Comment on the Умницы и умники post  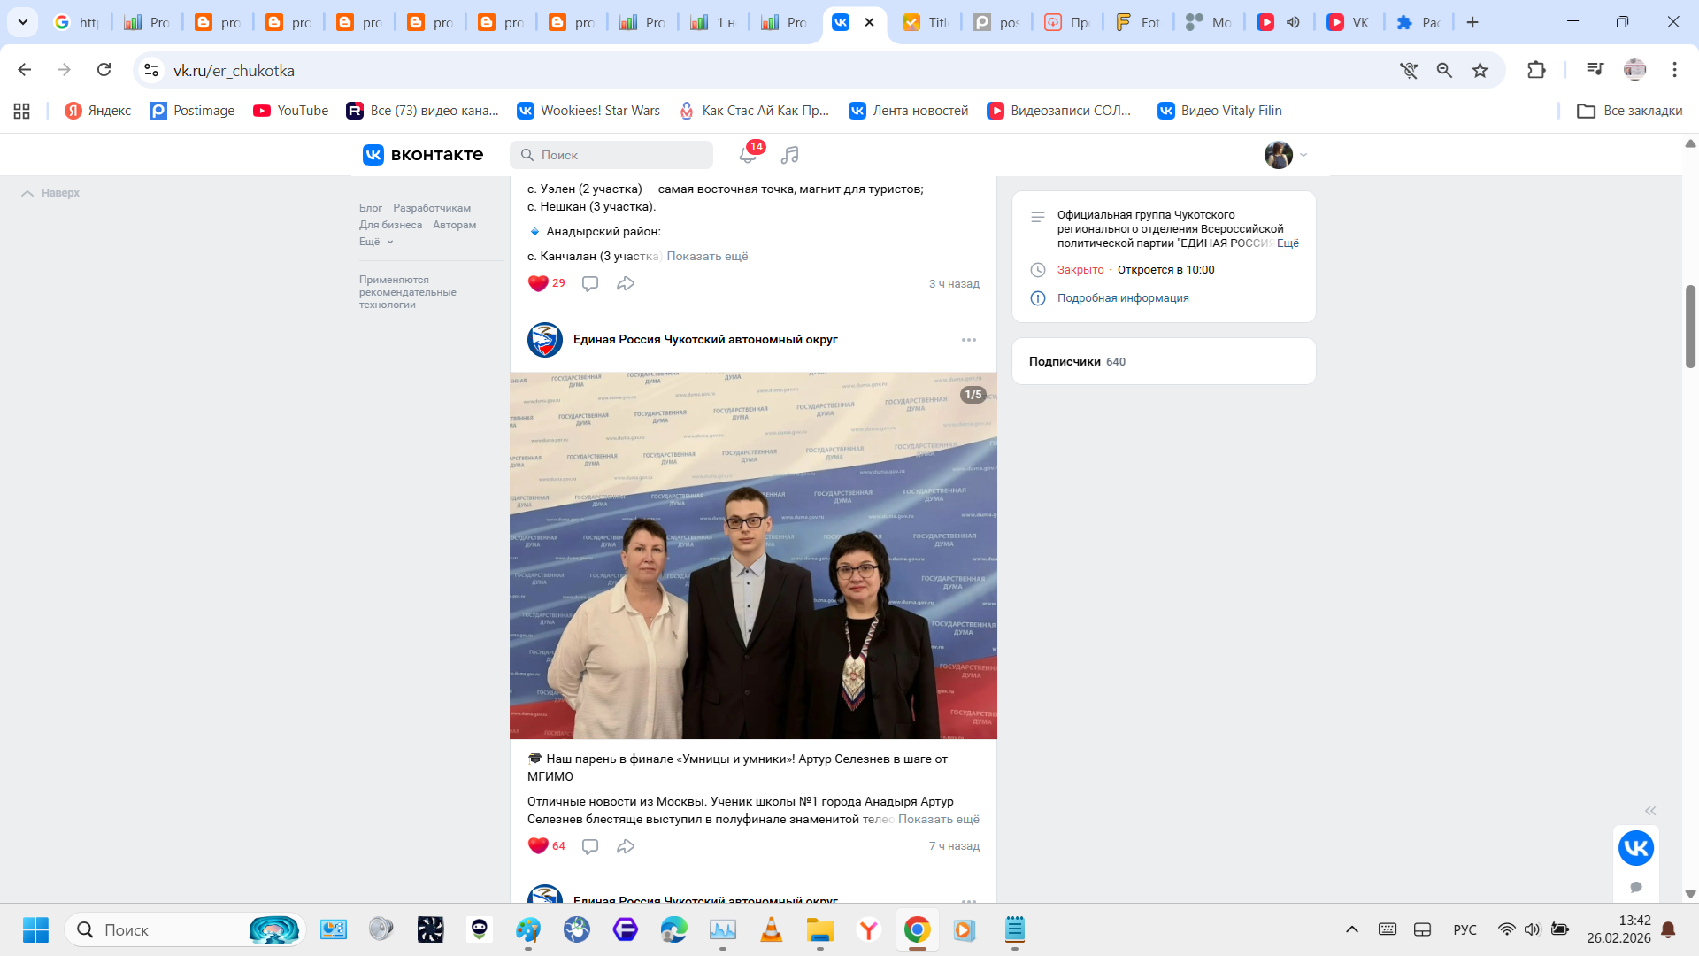point(590,846)
